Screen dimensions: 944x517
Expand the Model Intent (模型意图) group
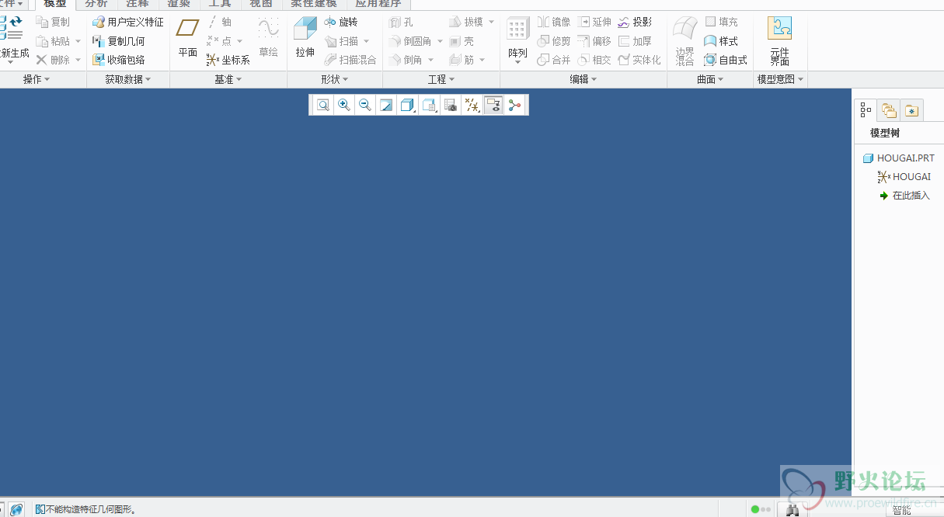(781, 80)
